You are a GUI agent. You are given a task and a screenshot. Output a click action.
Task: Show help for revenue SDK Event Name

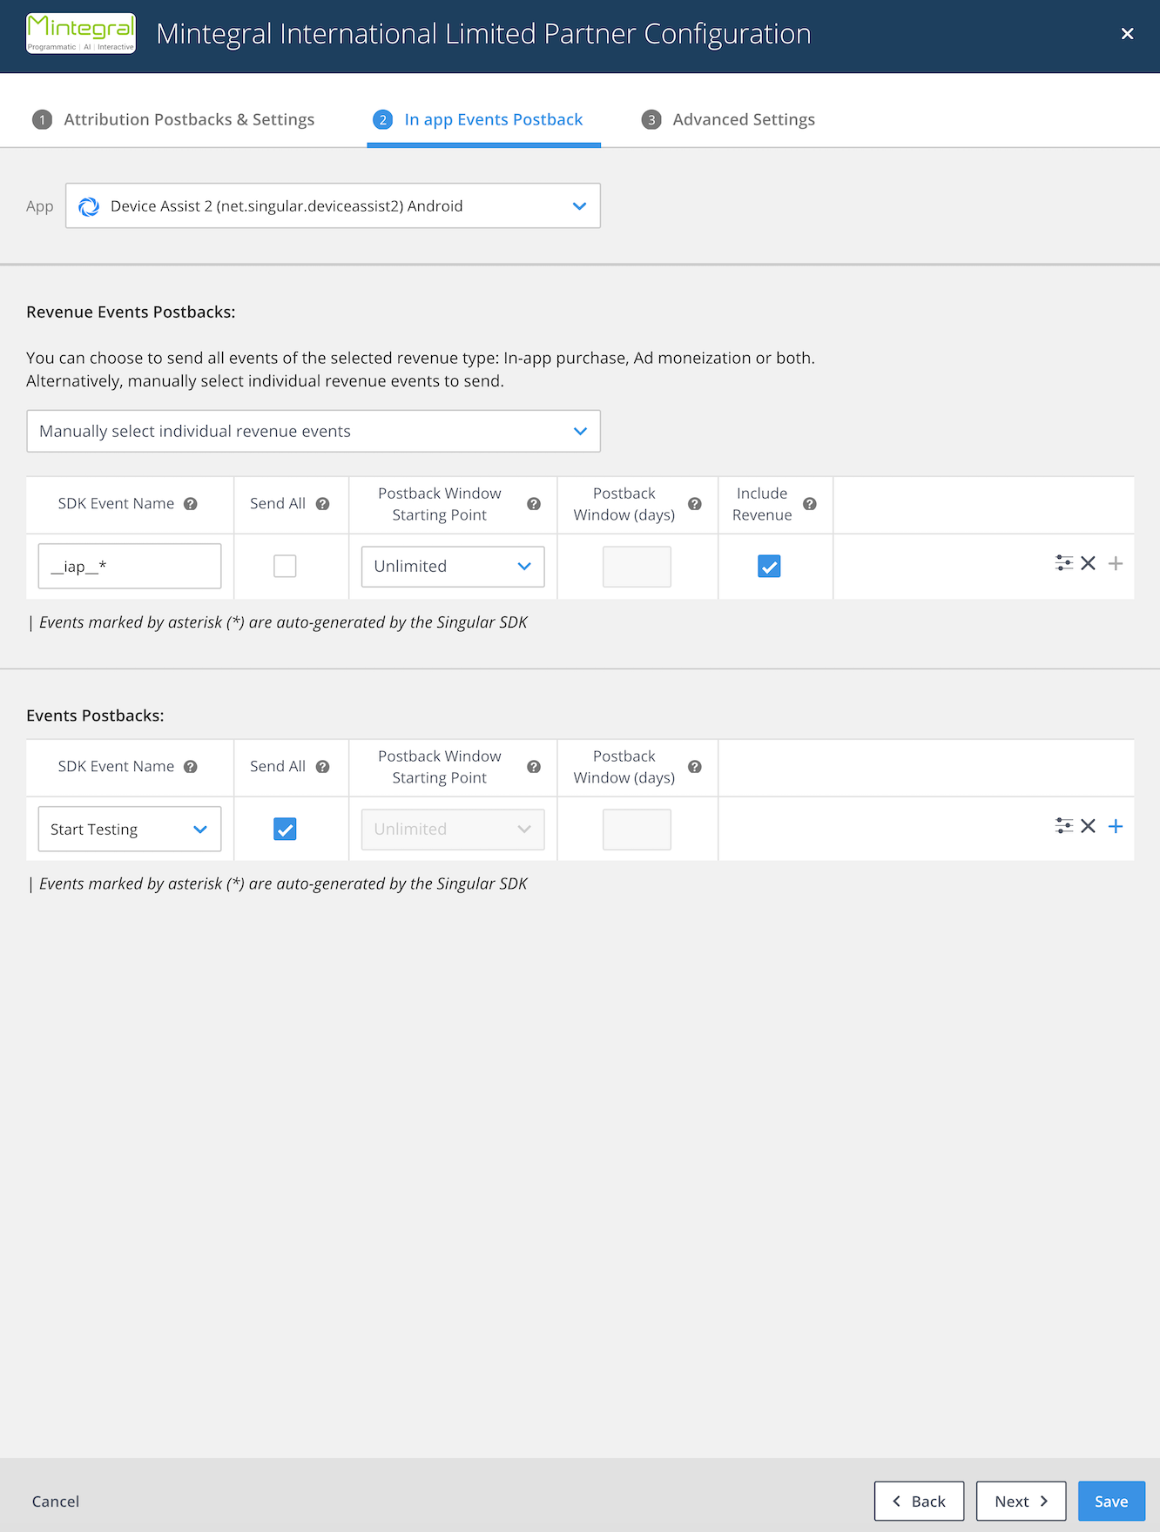[191, 504]
